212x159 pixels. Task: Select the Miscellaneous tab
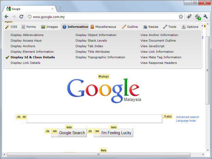point(103,27)
